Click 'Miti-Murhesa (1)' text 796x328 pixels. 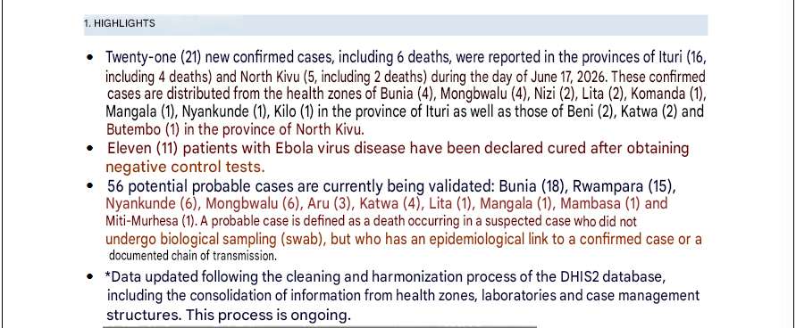[x=150, y=222]
